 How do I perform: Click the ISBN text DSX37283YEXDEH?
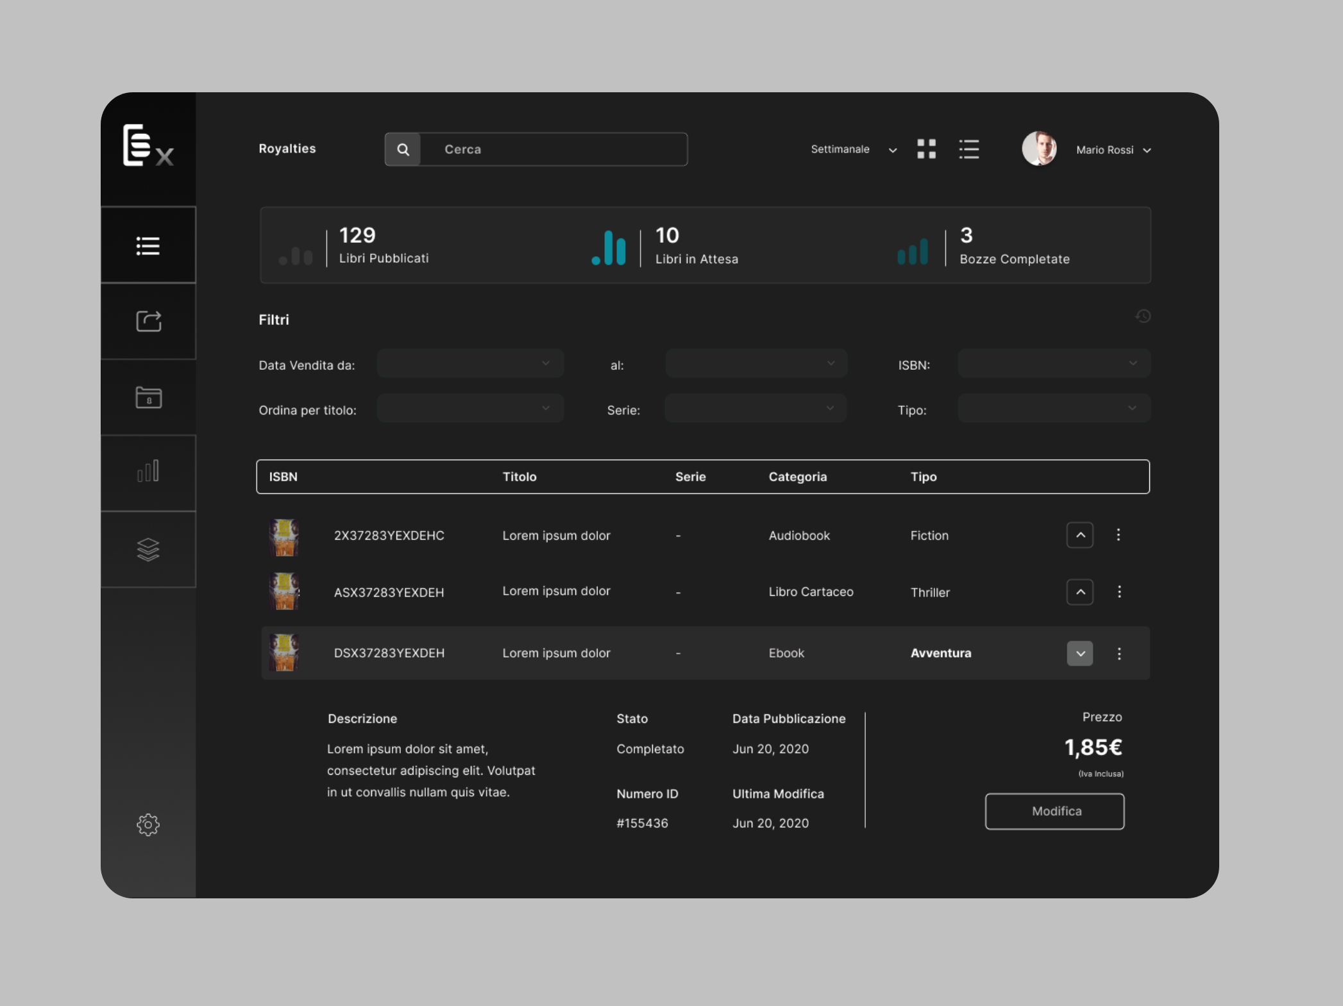click(389, 653)
